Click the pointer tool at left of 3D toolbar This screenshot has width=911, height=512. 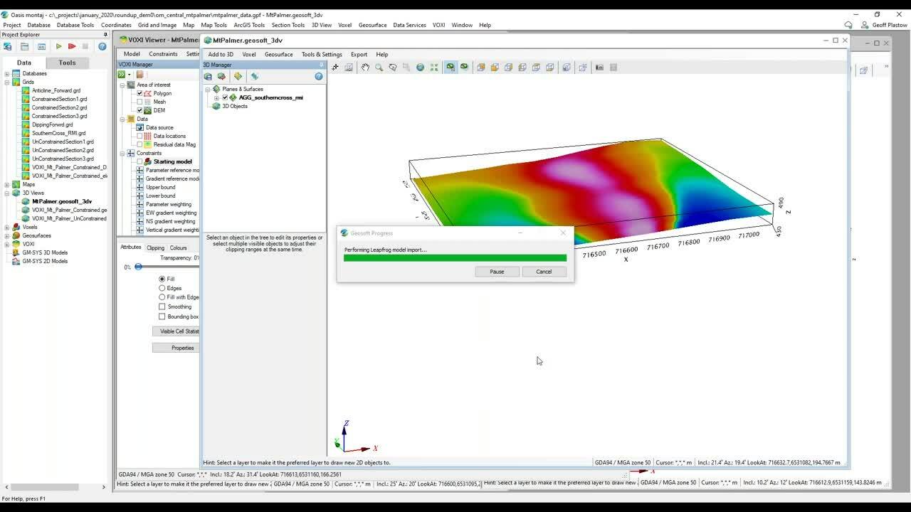coord(335,67)
